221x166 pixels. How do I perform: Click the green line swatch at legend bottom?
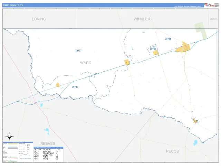(13, 161)
